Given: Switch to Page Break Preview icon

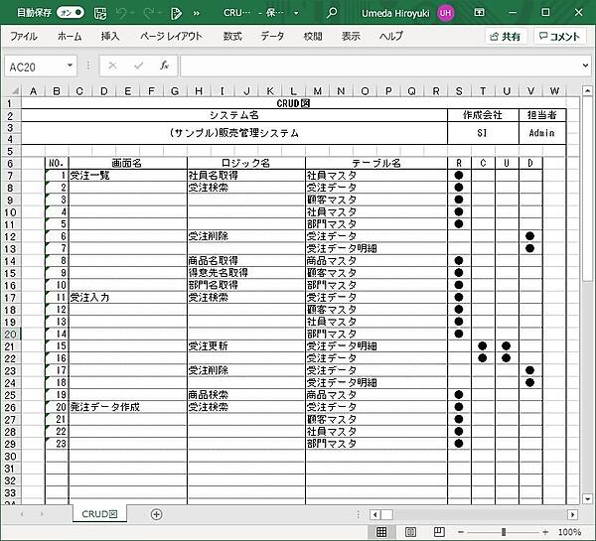Looking at the screenshot, I should point(439,532).
